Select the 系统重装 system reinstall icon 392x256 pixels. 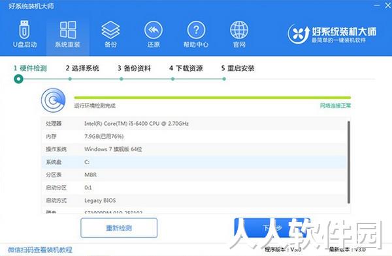pos(67,34)
